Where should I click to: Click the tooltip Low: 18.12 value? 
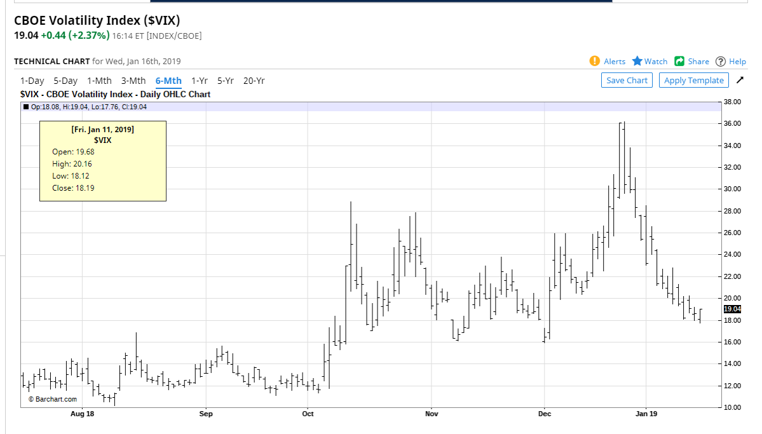click(71, 176)
